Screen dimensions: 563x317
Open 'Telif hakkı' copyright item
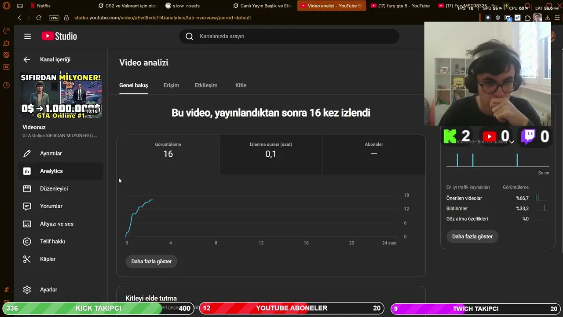(x=60, y=241)
